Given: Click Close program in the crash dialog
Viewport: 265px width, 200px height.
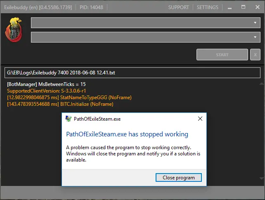Looking at the screenshot, I should point(179,178).
